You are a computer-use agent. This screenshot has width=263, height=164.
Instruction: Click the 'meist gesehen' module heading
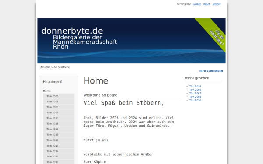coord(197,78)
